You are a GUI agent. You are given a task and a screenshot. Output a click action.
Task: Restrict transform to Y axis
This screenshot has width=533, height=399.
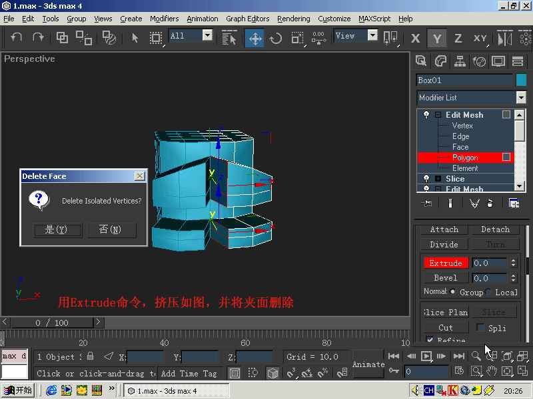[437, 38]
